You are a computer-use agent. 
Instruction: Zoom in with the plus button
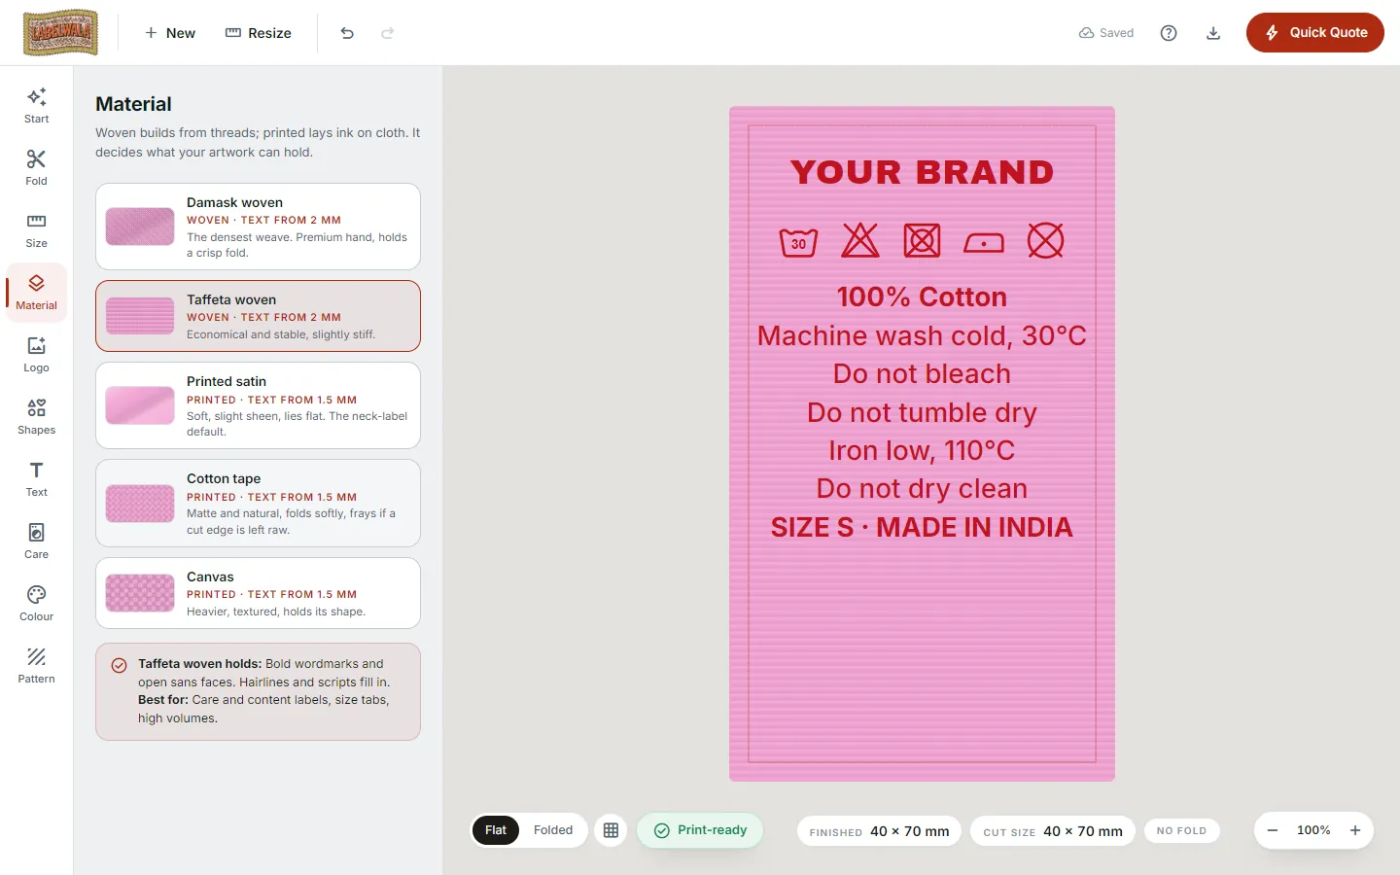point(1355,830)
